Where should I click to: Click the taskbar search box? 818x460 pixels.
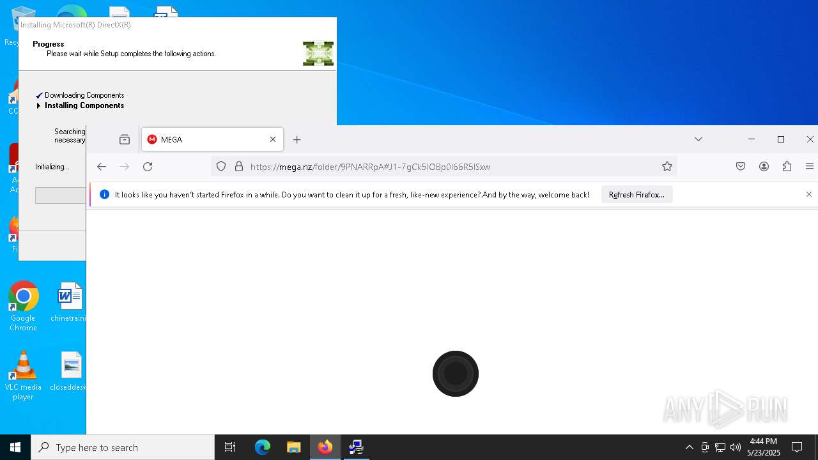tap(123, 447)
